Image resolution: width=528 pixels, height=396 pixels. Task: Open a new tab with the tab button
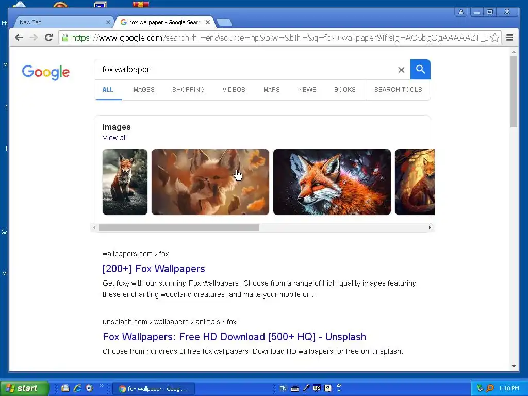[x=224, y=23]
